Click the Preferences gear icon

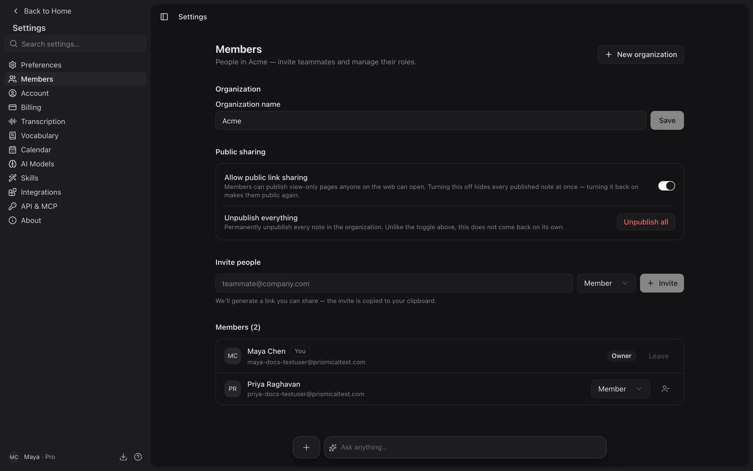(x=13, y=65)
